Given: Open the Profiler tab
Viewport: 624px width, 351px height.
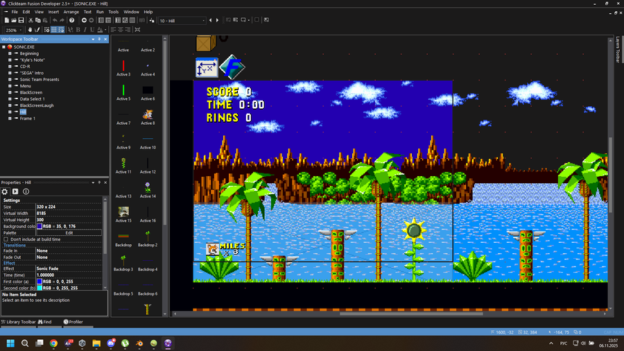Looking at the screenshot, I should 73,322.
